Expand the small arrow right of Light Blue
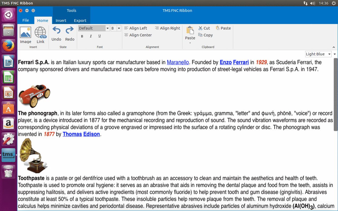Viewport: 338px width, 211px height. tap(335, 54)
